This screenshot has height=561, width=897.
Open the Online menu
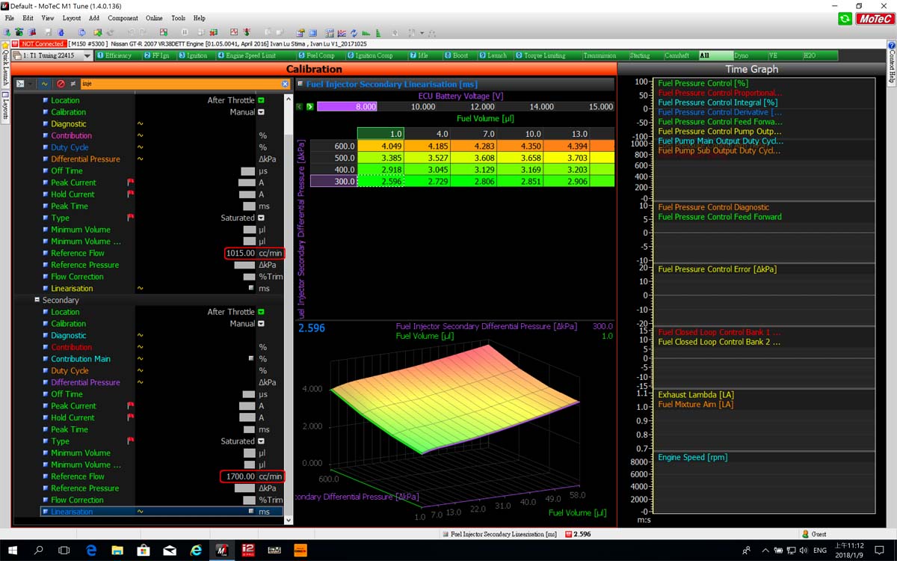point(153,18)
